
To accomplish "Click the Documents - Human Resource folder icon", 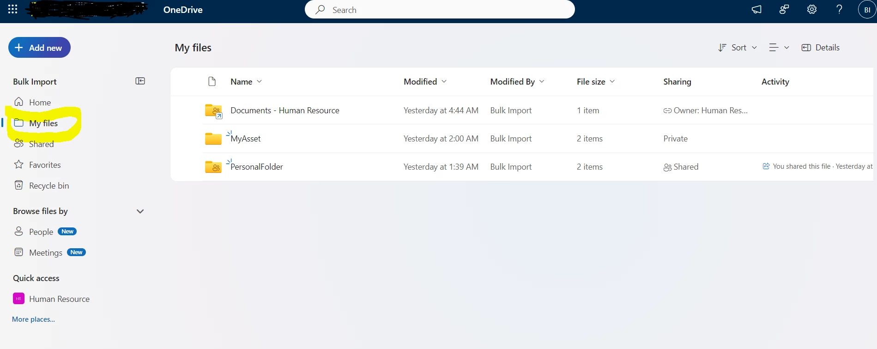I will pos(213,111).
